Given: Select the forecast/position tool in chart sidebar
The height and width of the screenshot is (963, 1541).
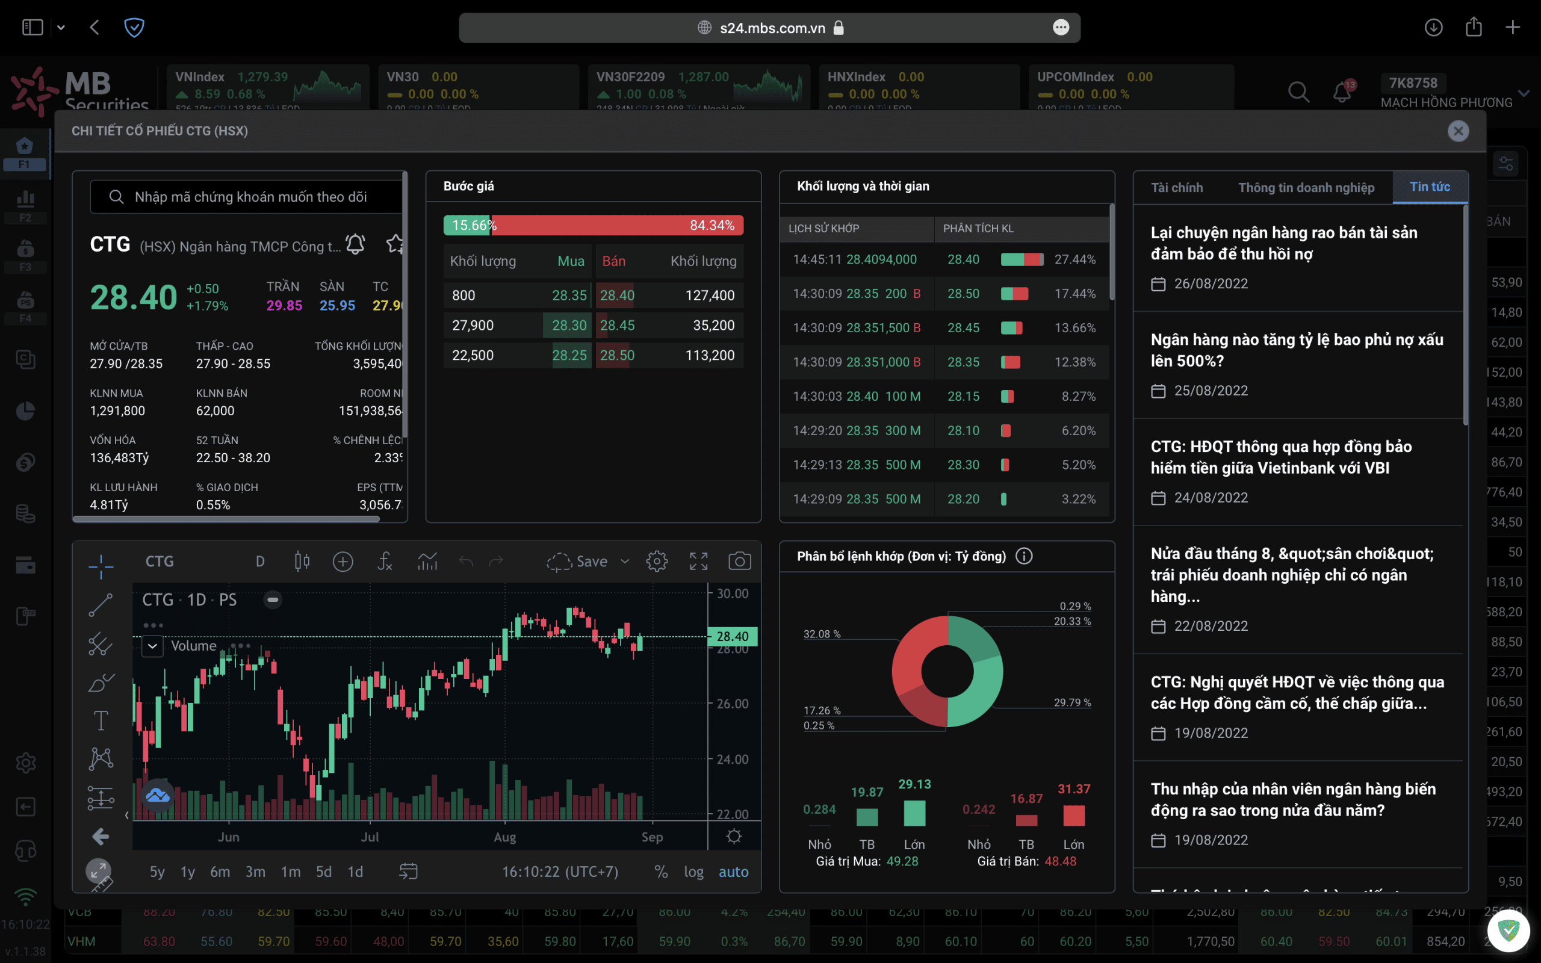Looking at the screenshot, I should pyautogui.click(x=101, y=797).
